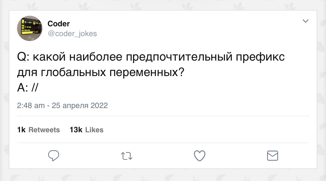Like the tweet with heart icon
The width and height of the screenshot is (326, 181).
(x=199, y=156)
